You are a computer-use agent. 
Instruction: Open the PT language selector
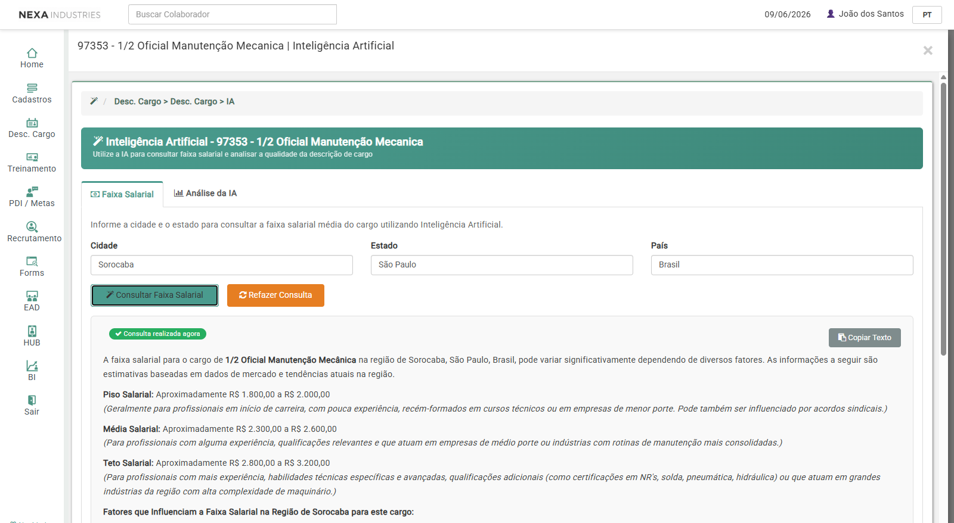tap(927, 15)
